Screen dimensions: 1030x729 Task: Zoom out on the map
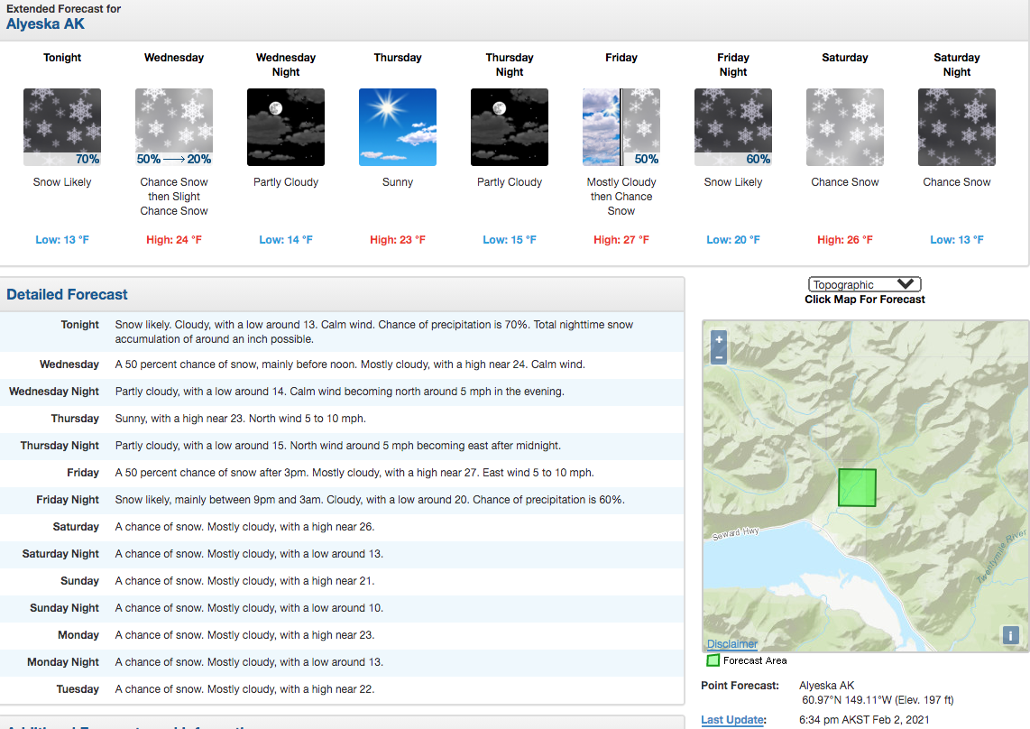719,356
